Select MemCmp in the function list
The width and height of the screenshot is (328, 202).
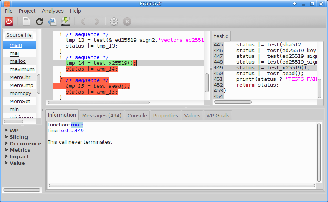pyautogui.click(x=19, y=85)
